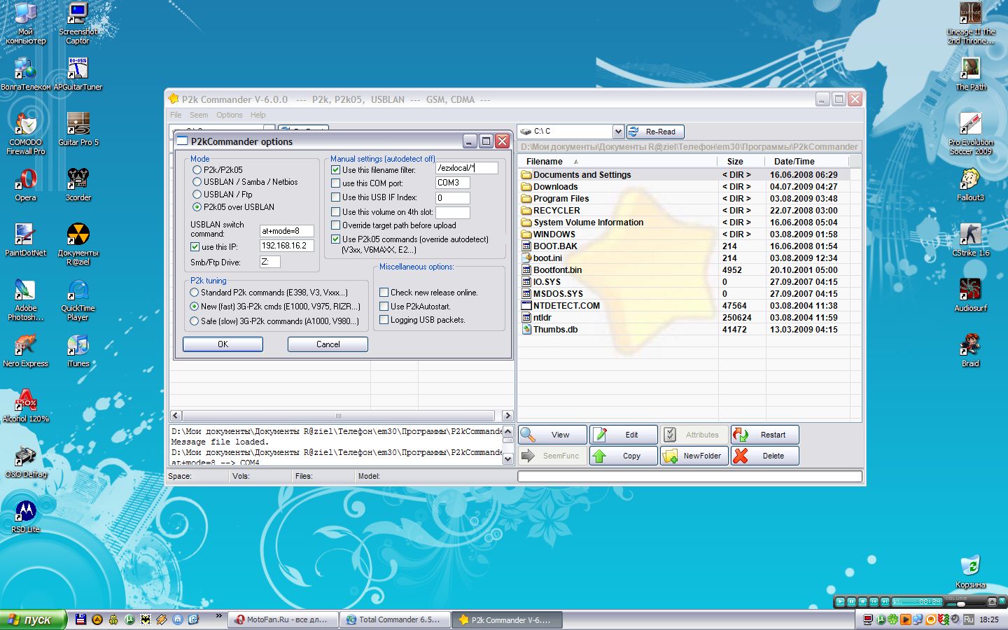Click the Ru language indicator in tray
The image size is (1008, 630).
[x=969, y=619]
